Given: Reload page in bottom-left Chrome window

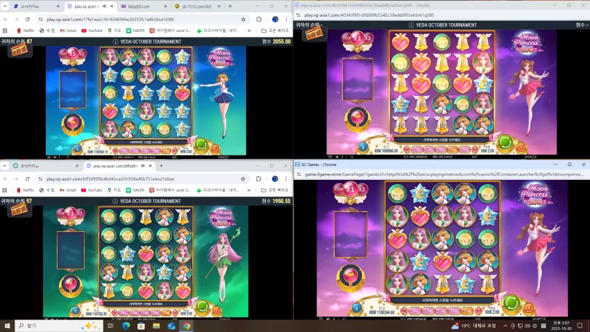Looking at the screenshot, I should click(x=27, y=179).
